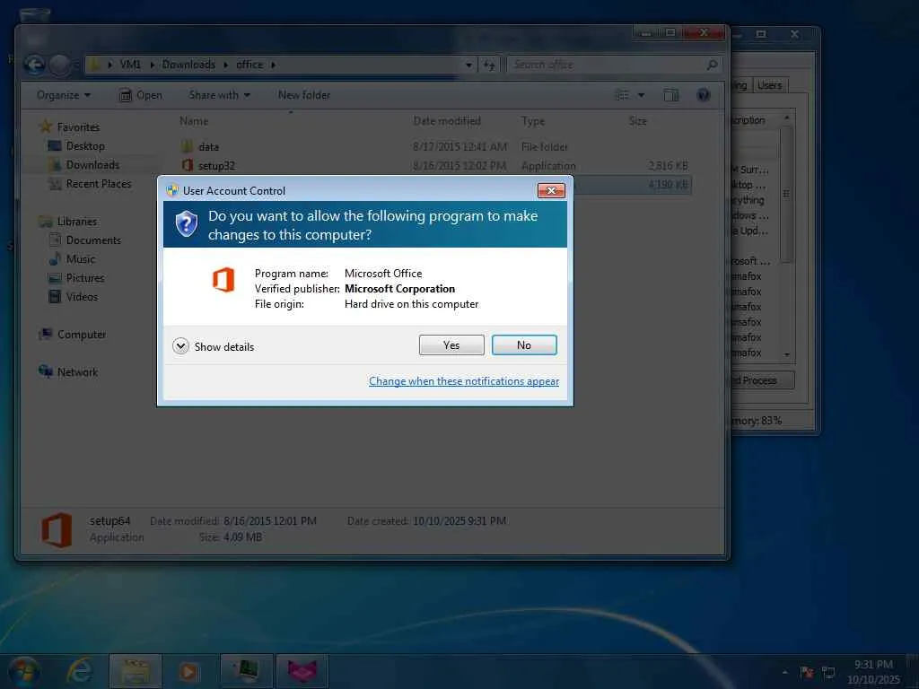This screenshot has height=689, width=919.
Task: Click the Forward arrow in Explorer window
Action: (59, 65)
